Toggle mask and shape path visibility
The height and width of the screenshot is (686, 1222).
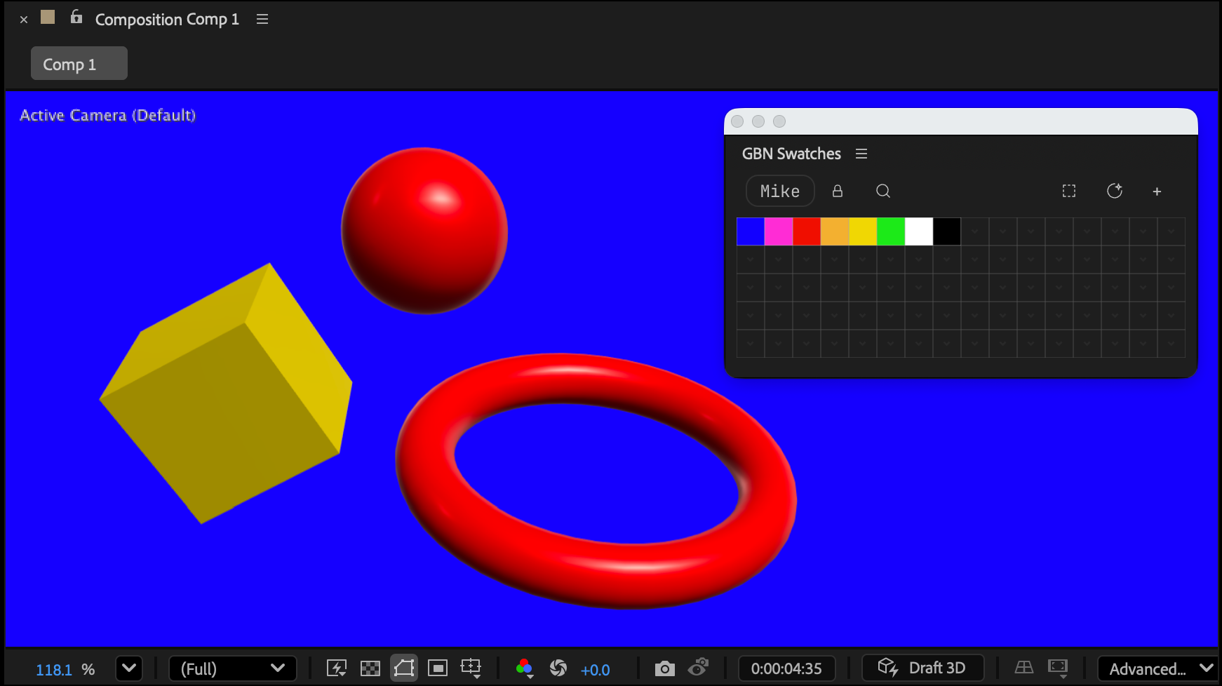(x=404, y=668)
